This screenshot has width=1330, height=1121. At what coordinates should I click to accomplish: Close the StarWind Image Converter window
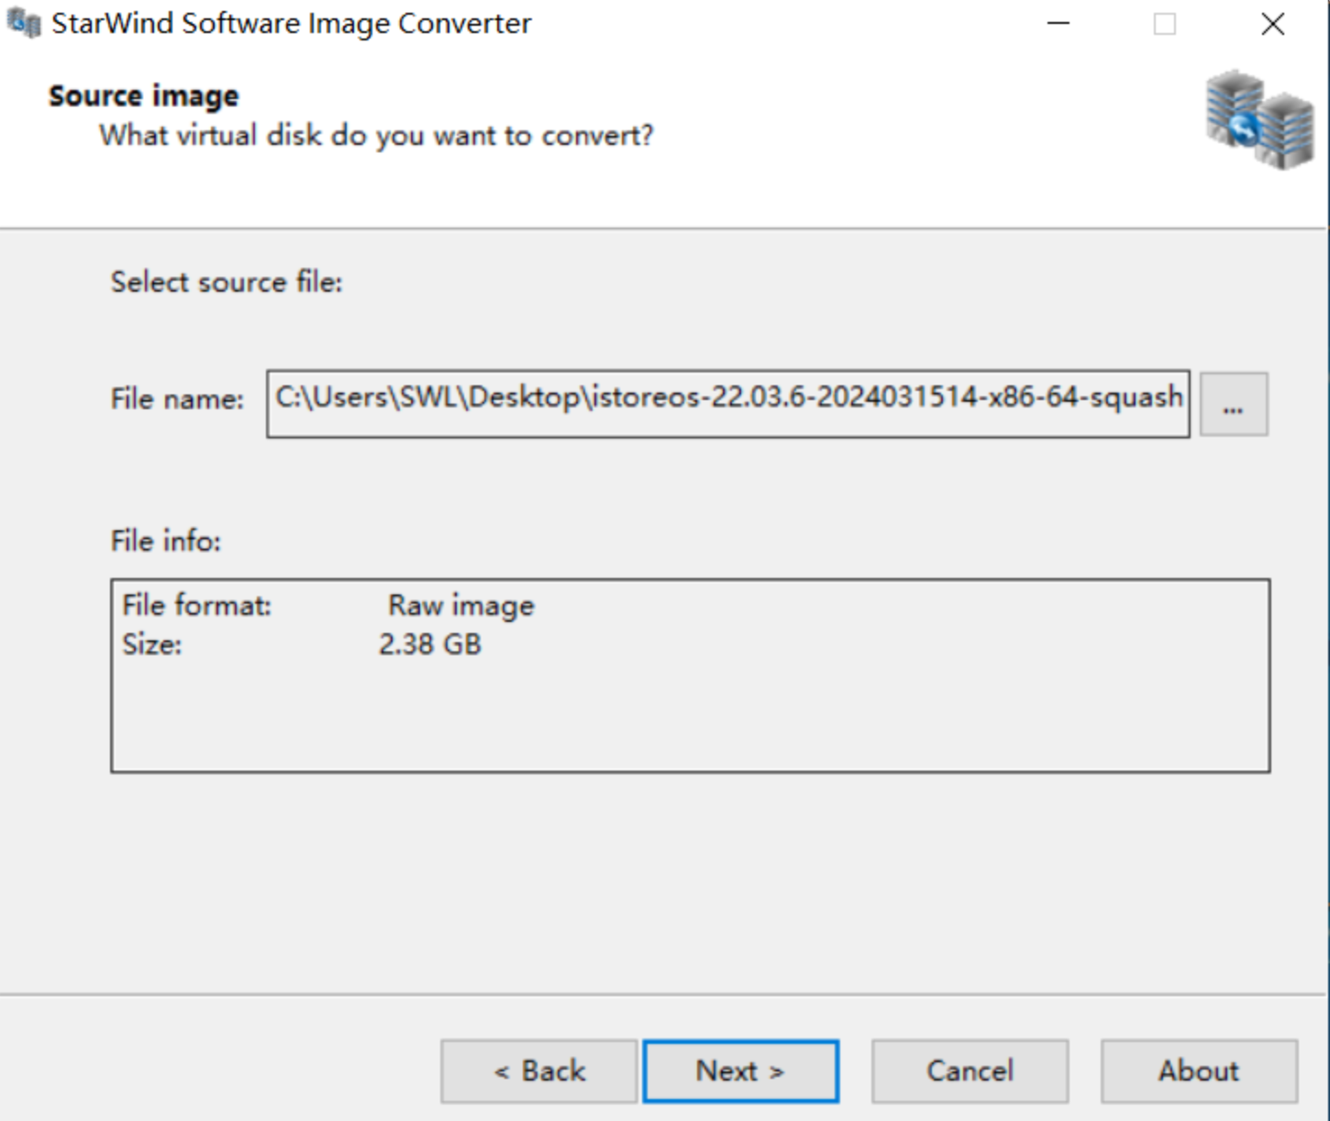pyautogui.click(x=1272, y=24)
